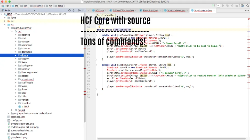Close the ScrollsHandler.java tab
The height and width of the screenshot is (140, 250).
(214, 11)
